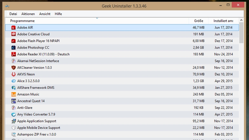Screen dimensions: 249x140
Task: Select Apple Application Support entry text
Action: pyautogui.click(x=37, y=121)
